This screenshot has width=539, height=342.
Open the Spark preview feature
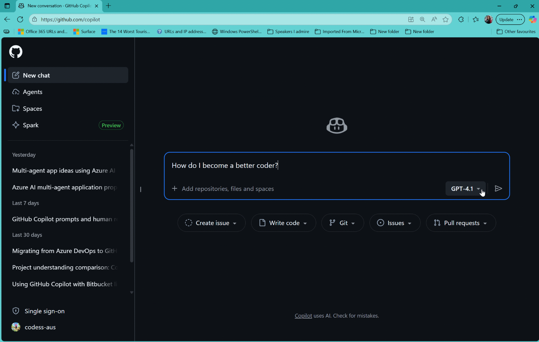point(30,125)
